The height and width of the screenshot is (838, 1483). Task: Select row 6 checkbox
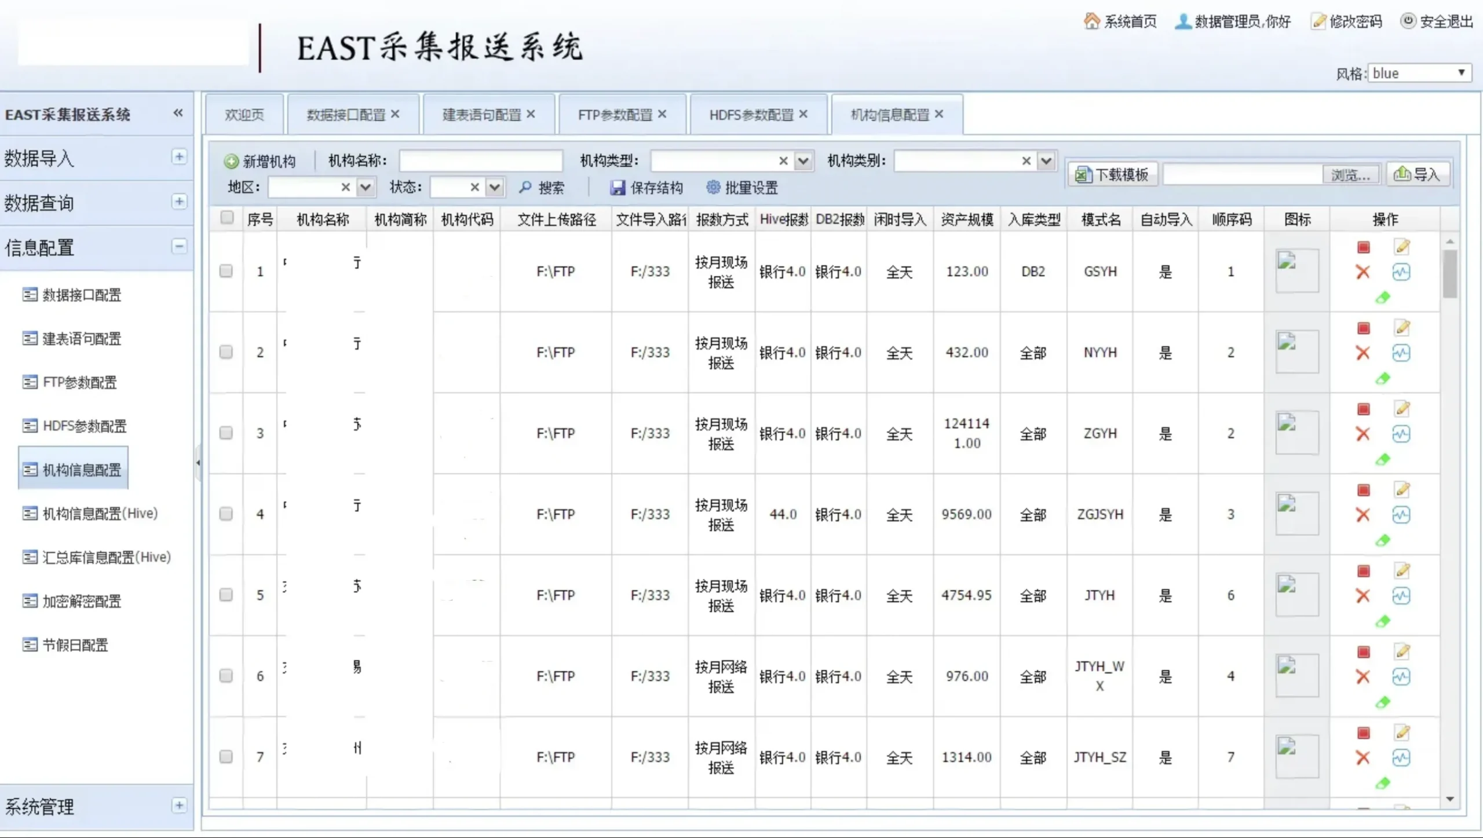pos(226,676)
